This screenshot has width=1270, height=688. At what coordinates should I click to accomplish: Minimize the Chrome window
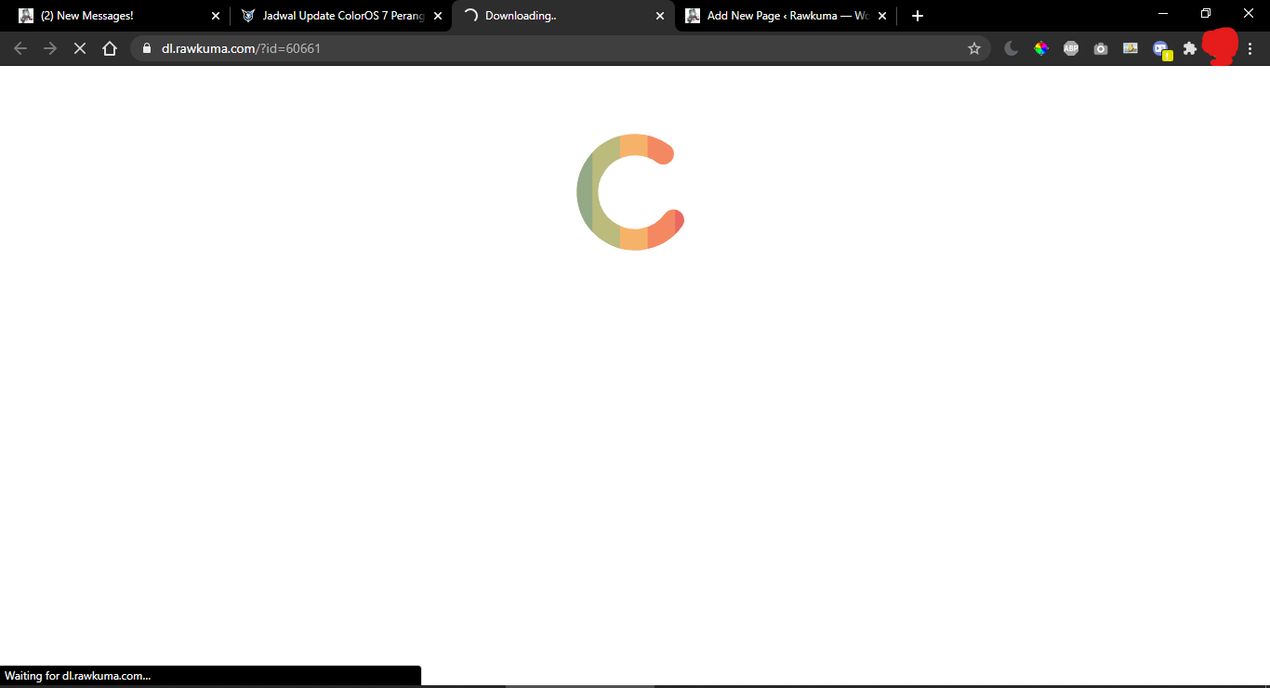tap(1163, 13)
